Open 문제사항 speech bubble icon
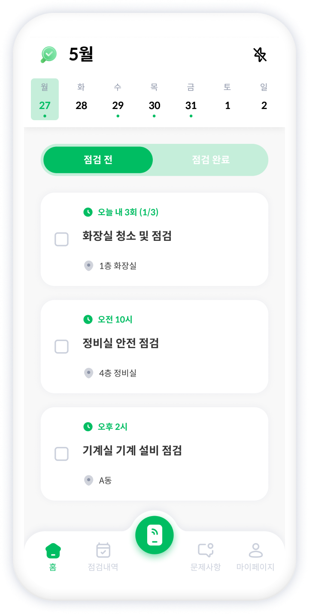This screenshot has height=614, width=309. click(x=206, y=550)
